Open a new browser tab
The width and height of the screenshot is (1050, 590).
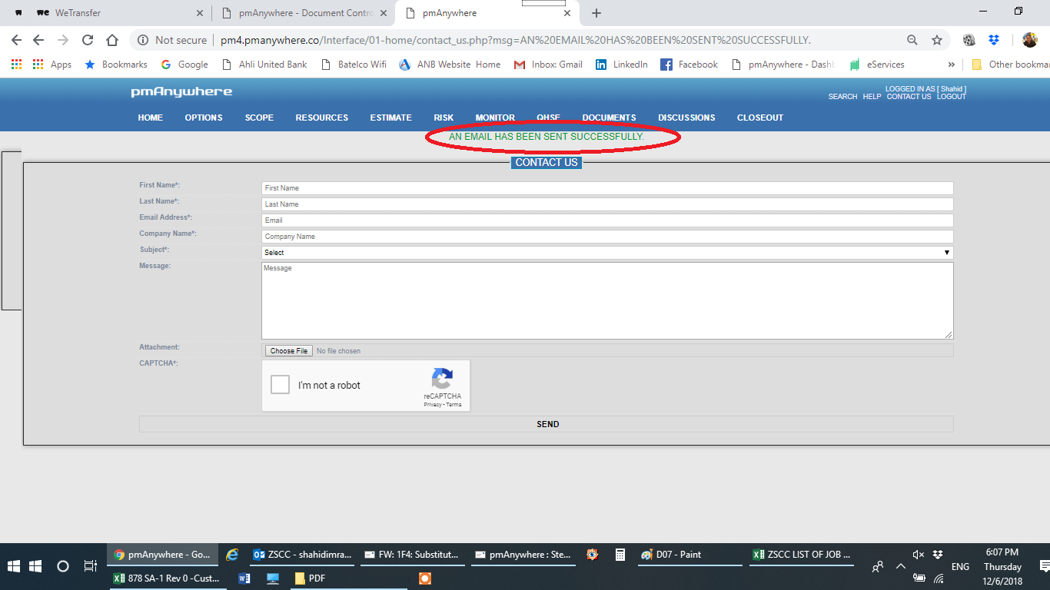pyautogui.click(x=596, y=13)
